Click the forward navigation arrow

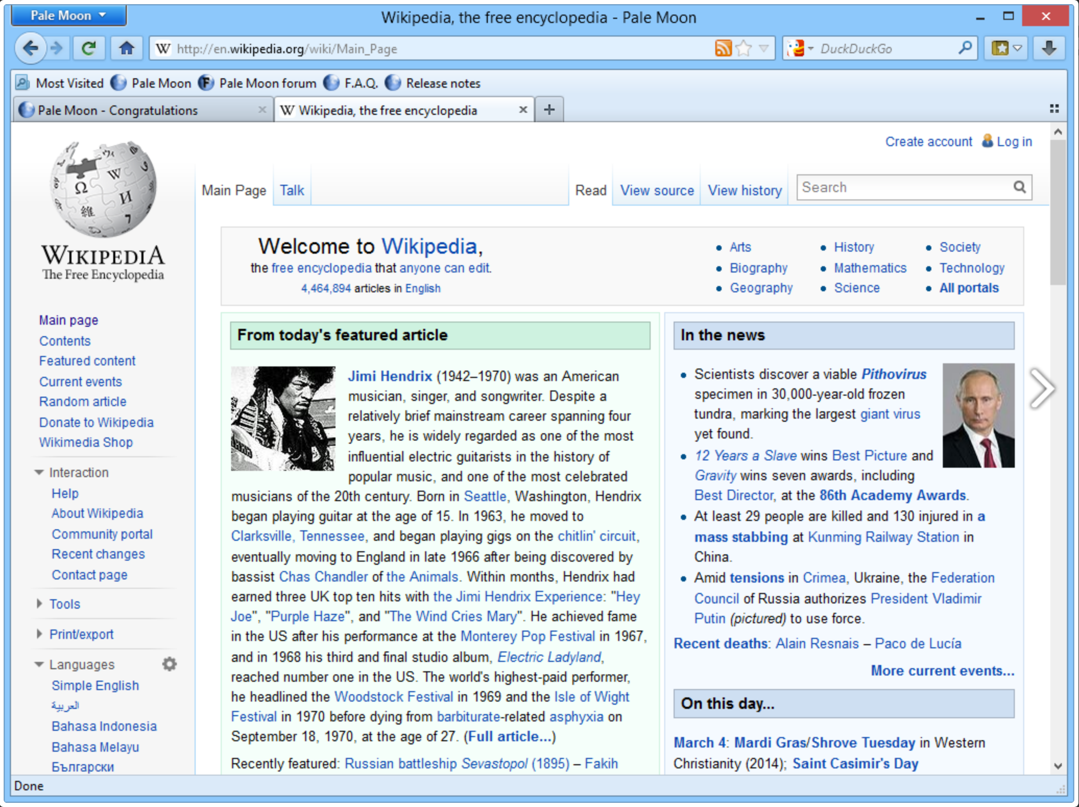[56, 48]
